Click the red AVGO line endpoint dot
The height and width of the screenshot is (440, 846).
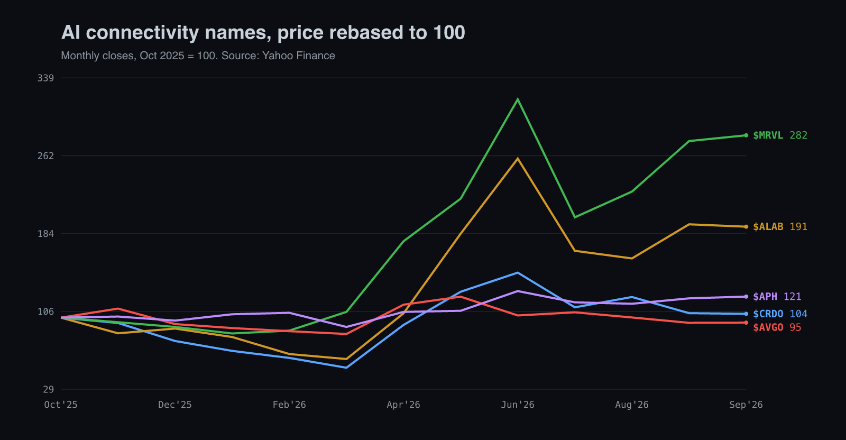tap(746, 323)
